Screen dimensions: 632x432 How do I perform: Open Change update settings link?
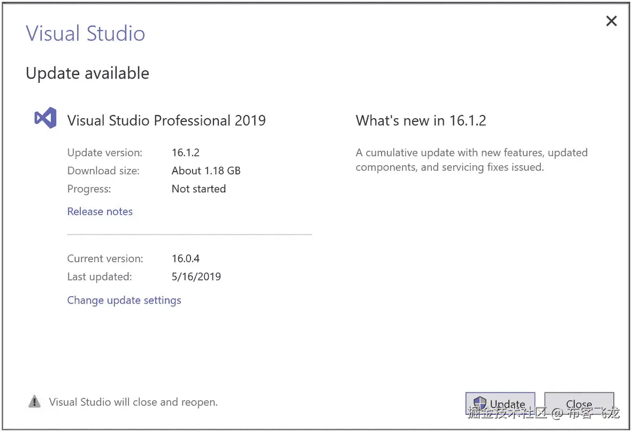click(124, 300)
